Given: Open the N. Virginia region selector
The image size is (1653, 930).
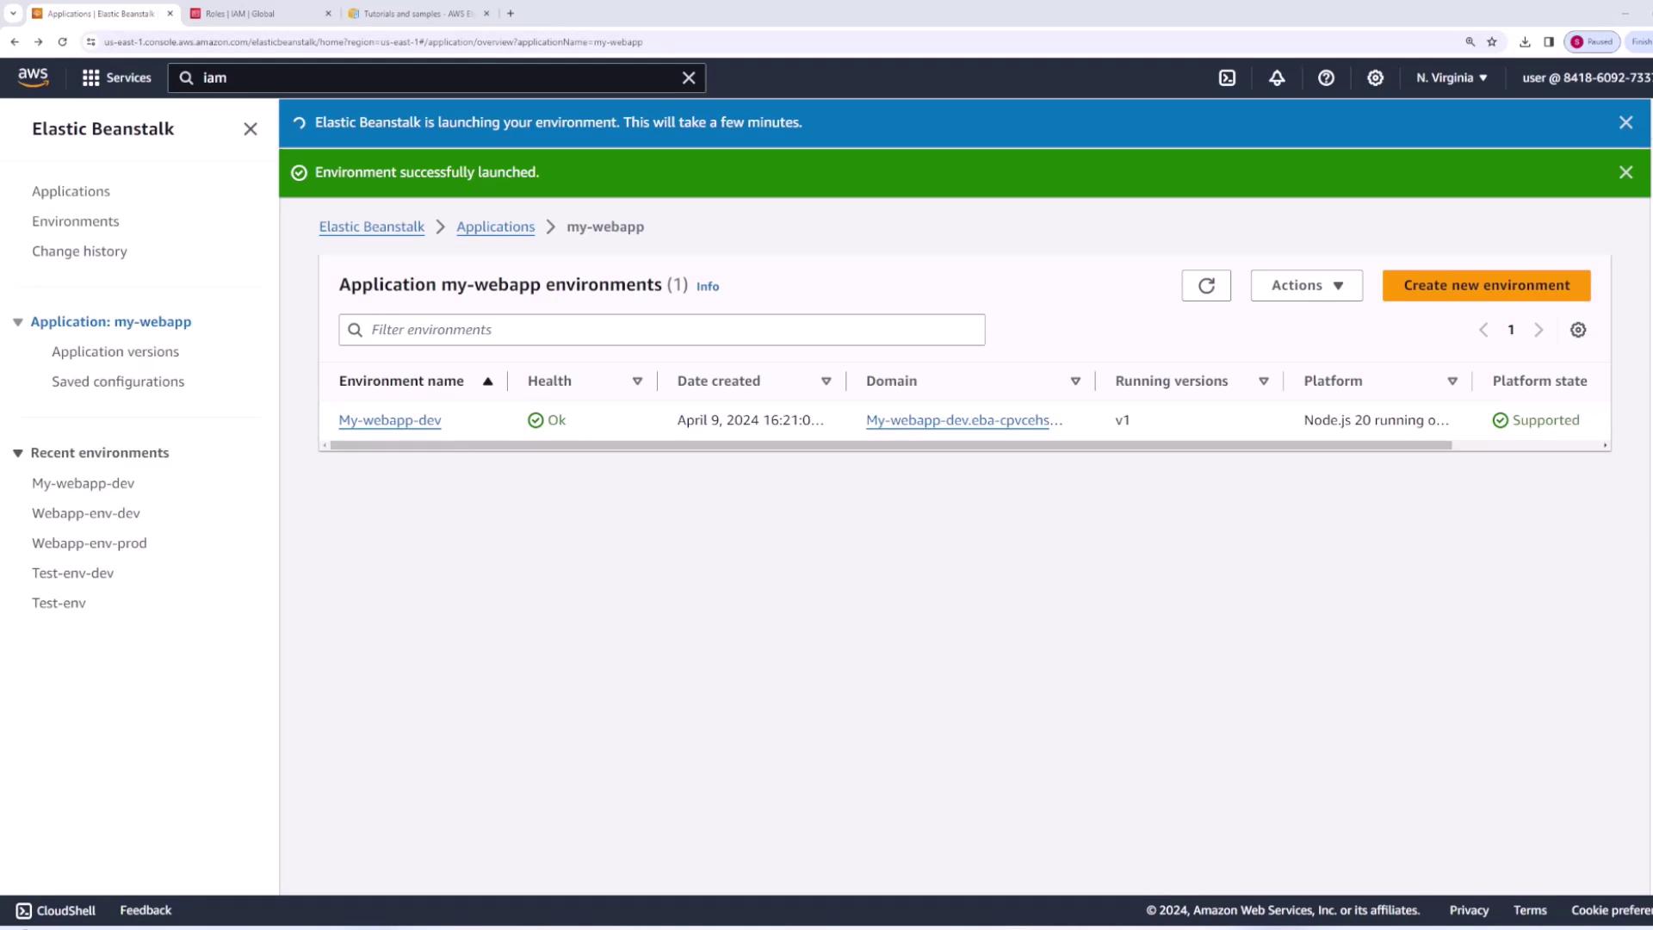Looking at the screenshot, I should pos(1452,77).
